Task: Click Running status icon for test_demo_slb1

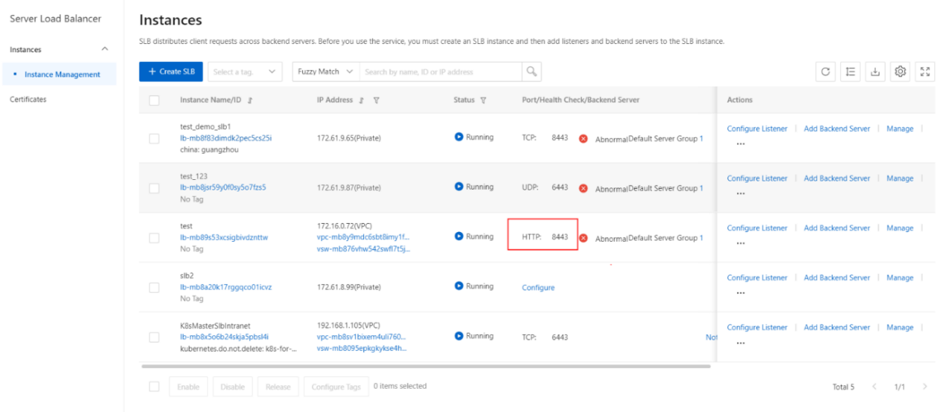Action: click(459, 137)
